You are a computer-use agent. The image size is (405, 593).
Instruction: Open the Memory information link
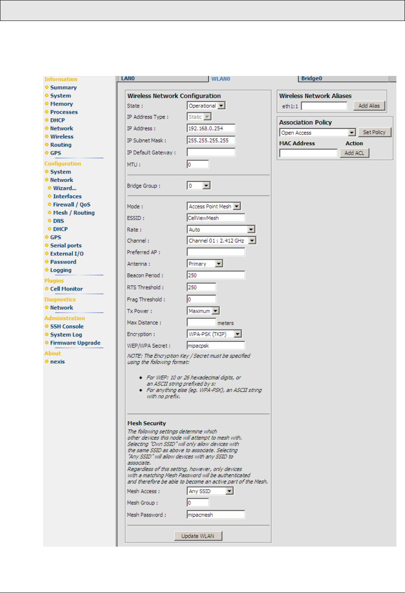[61, 104]
